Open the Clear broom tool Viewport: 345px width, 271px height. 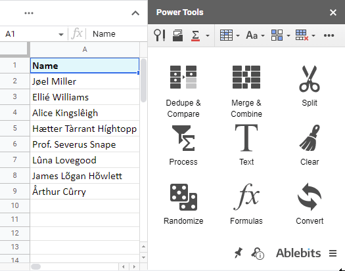point(310,145)
